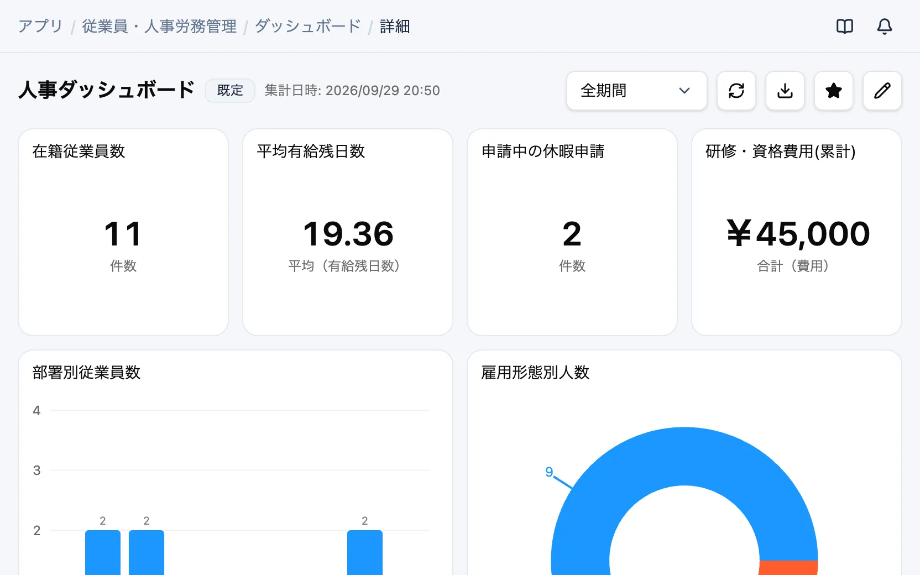920x575 pixels.
Task: Refresh the dashboard data
Action: (736, 91)
